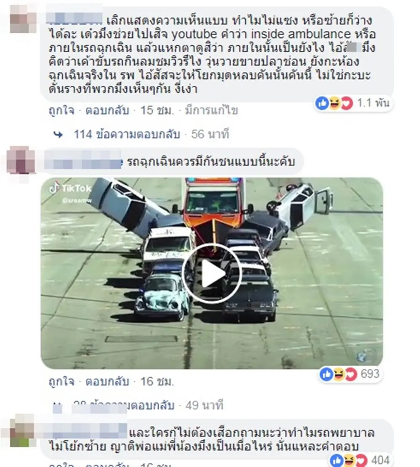Reply to the first comment via ตอบกลับ
Viewport: 420px width, 467px height.
click(x=107, y=110)
